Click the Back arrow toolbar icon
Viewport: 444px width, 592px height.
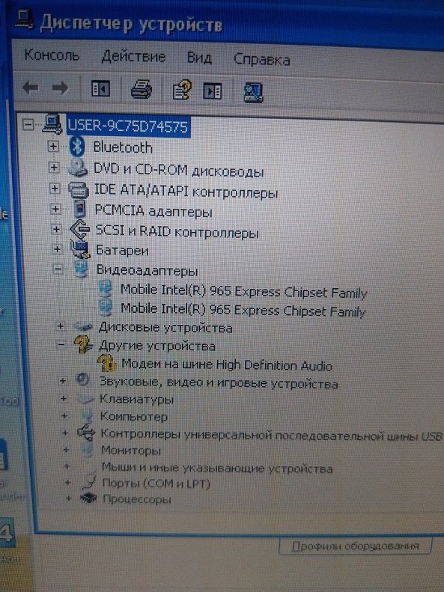tap(31, 88)
